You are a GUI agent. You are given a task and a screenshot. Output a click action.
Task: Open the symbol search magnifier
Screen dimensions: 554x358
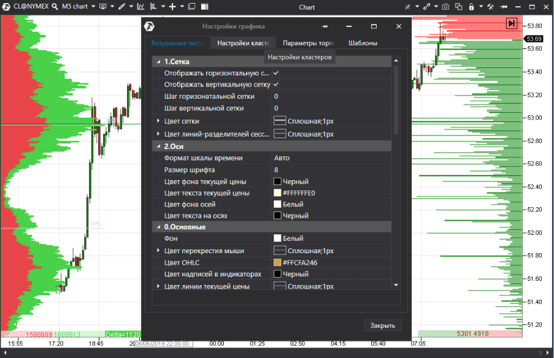point(54,7)
